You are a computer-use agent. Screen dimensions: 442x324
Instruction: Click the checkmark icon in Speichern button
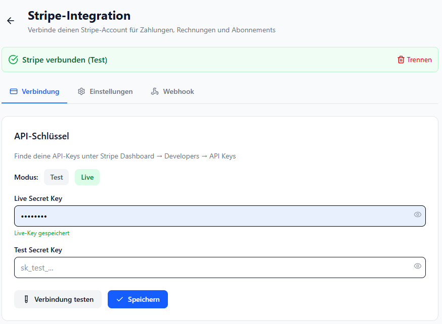tap(120, 299)
